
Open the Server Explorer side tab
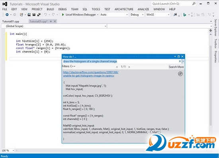(x=215, y=27)
